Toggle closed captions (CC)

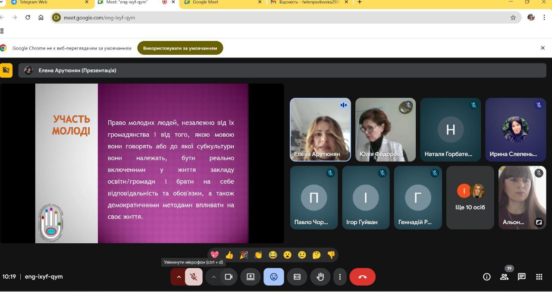tap(297, 277)
